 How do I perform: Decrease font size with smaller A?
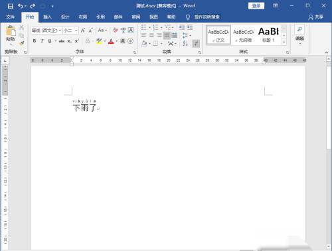90,31
